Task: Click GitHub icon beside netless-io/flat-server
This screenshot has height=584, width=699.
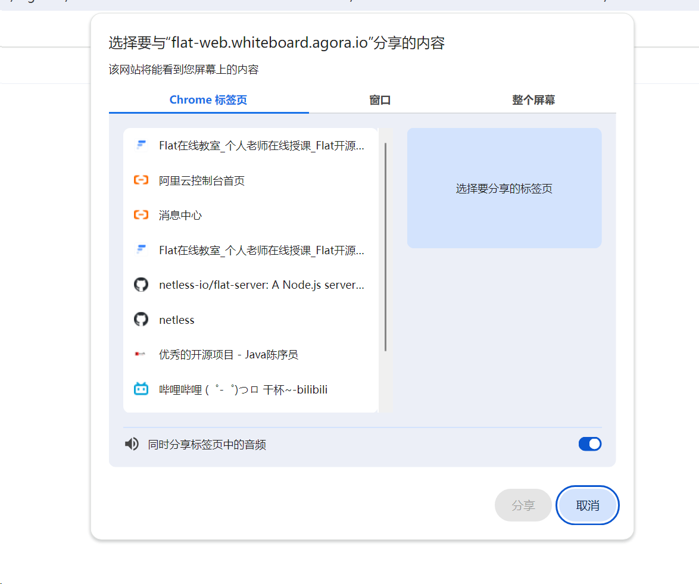Action: point(141,285)
